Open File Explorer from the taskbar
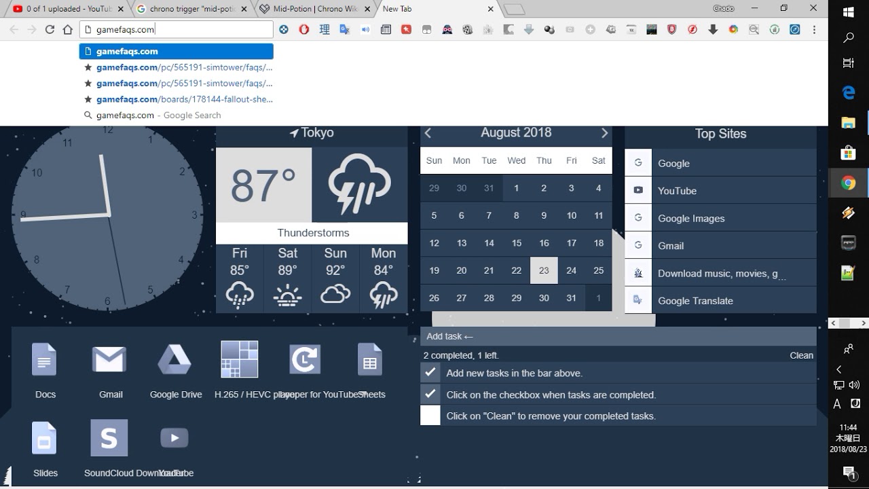Viewport: 869px width, 489px height. 848,123
